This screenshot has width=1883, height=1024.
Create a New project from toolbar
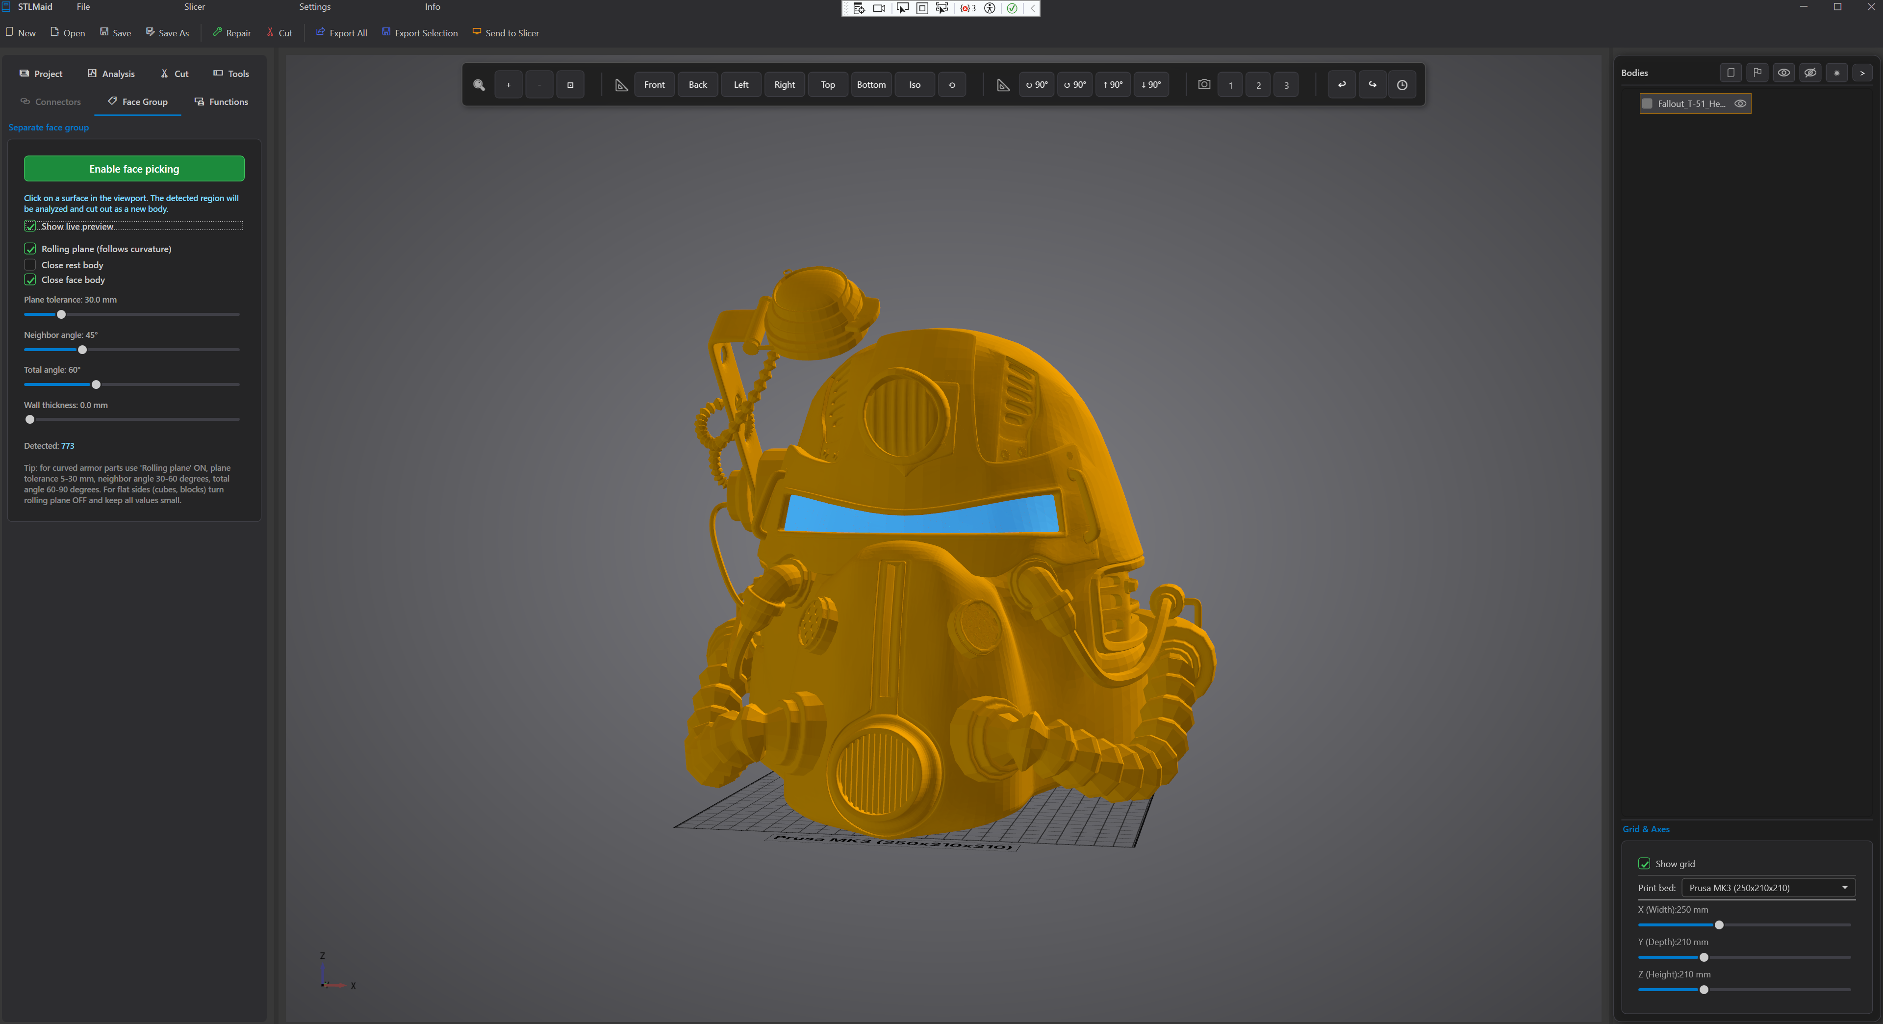pos(21,33)
